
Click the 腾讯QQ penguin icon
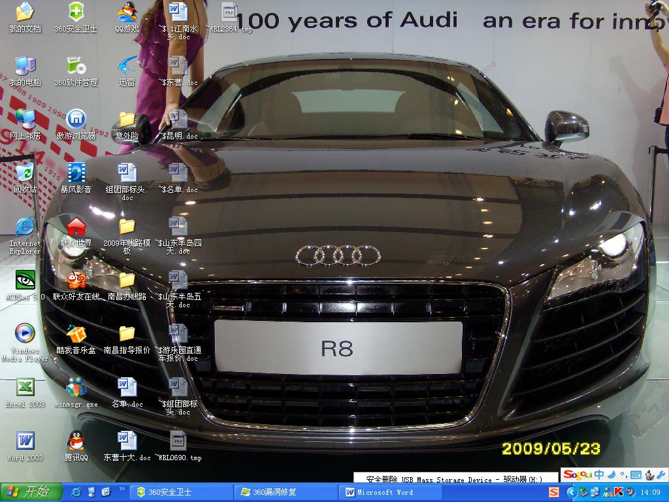(76, 446)
